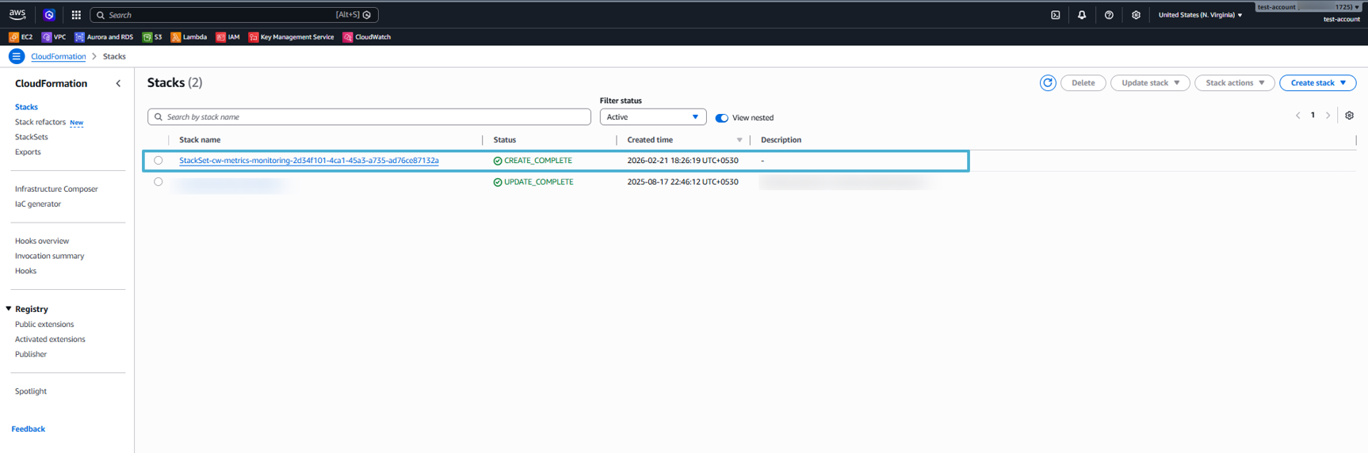1368x453 pixels.
Task: Click the CloudFormation breadcrumb link
Action: click(x=58, y=57)
